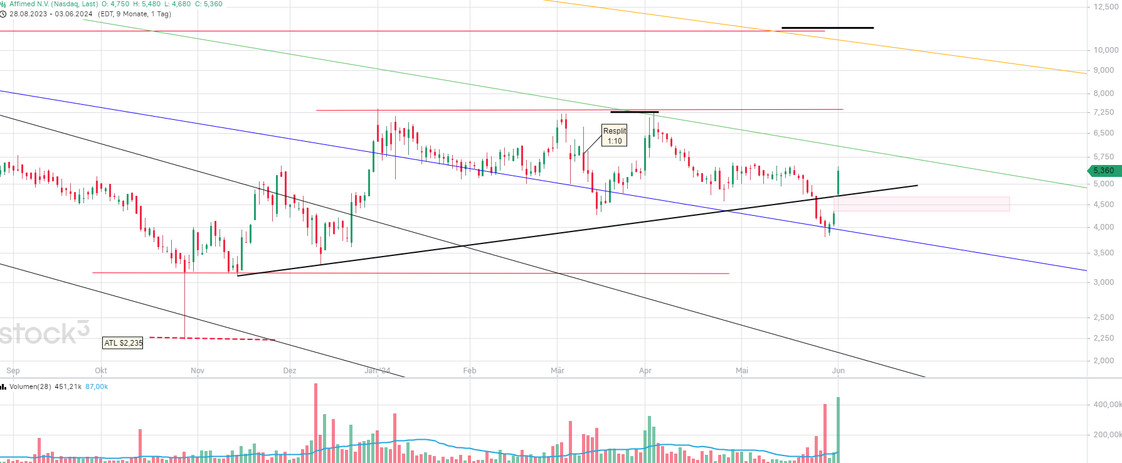This screenshot has width=1122, height=463.
Task: Click the Apr label on the time axis
Action: click(x=645, y=370)
